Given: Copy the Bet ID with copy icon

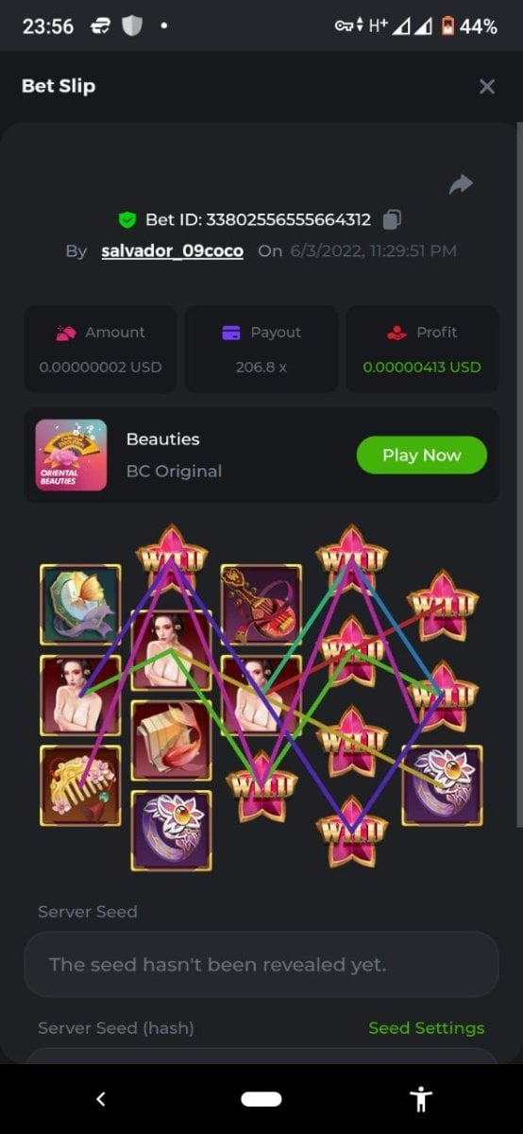Looking at the screenshot, I should click(x=392, y=219).
